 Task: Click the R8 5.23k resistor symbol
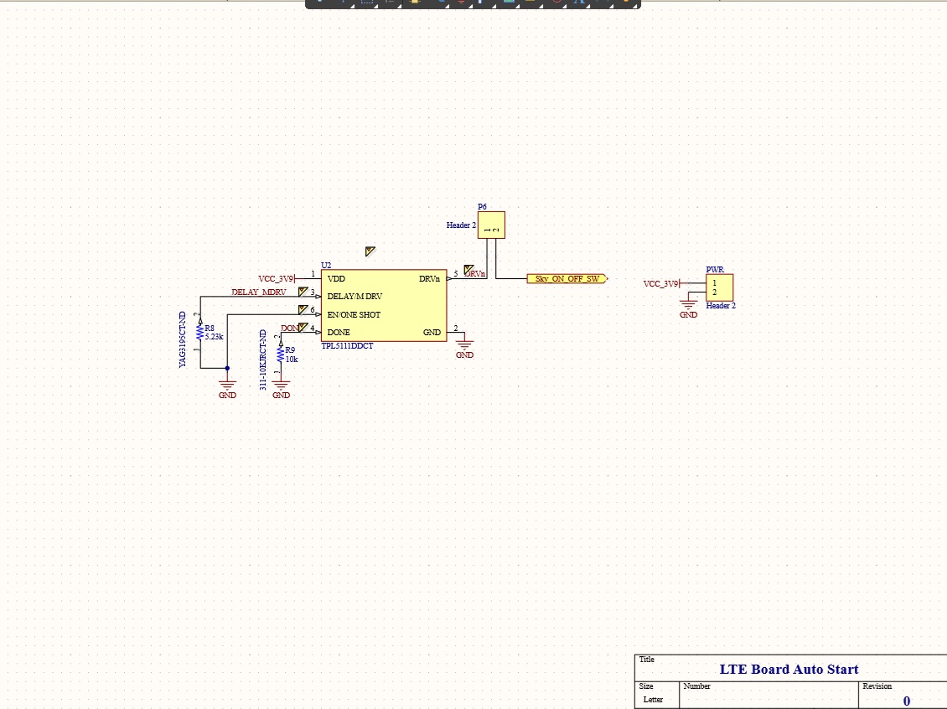click(199, 333)
